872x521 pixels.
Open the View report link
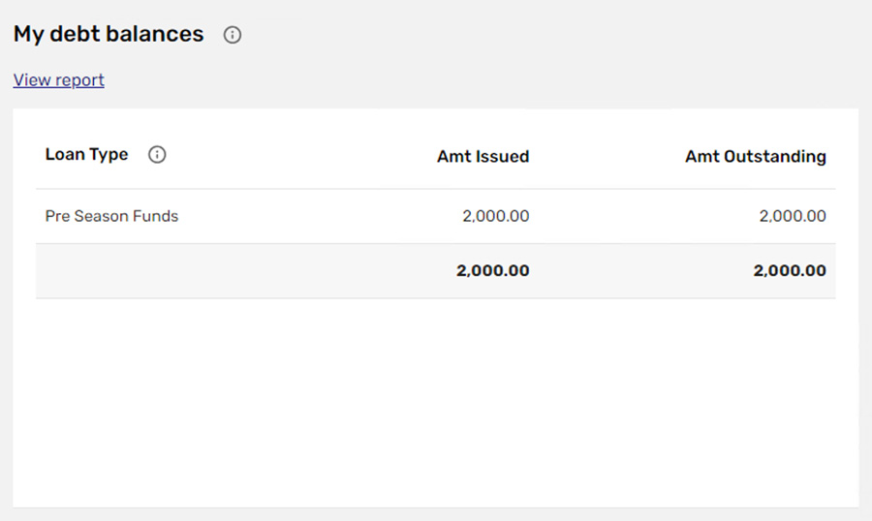[x=58, y=80]
